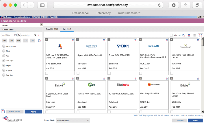Tick checkbox on Lyse card
204x123 pixels.
click(78, 112)
